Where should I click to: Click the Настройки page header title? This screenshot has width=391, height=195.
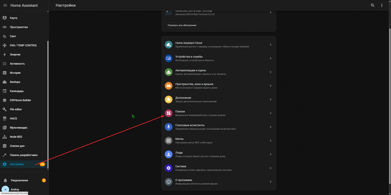tap(66, 5)
